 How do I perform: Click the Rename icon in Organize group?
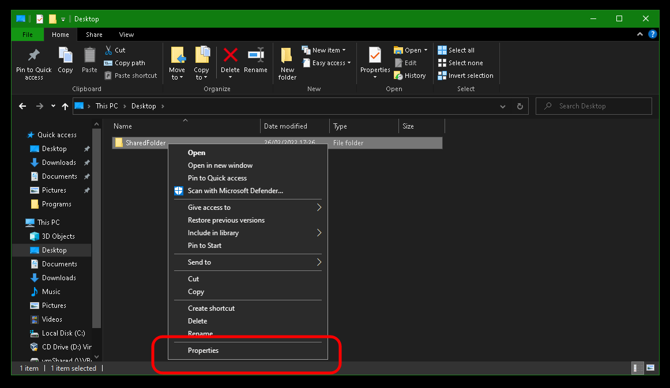255,56
